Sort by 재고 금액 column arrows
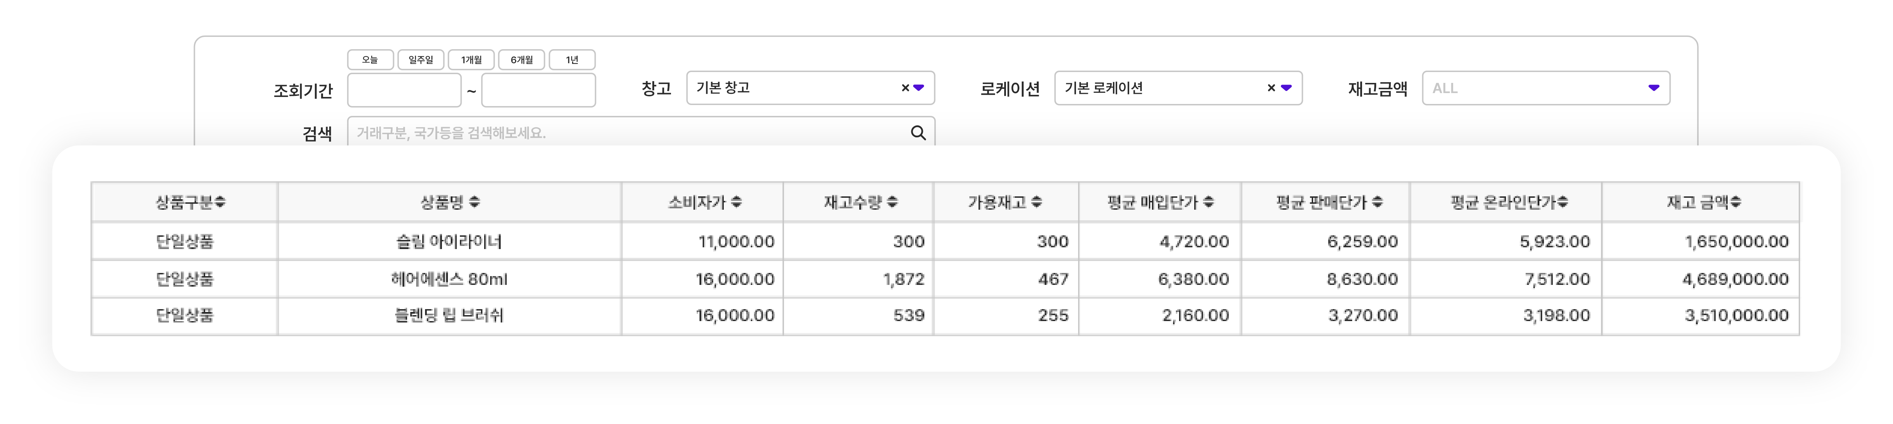This screenshot has width=1893, height=424. [1735, 202]
